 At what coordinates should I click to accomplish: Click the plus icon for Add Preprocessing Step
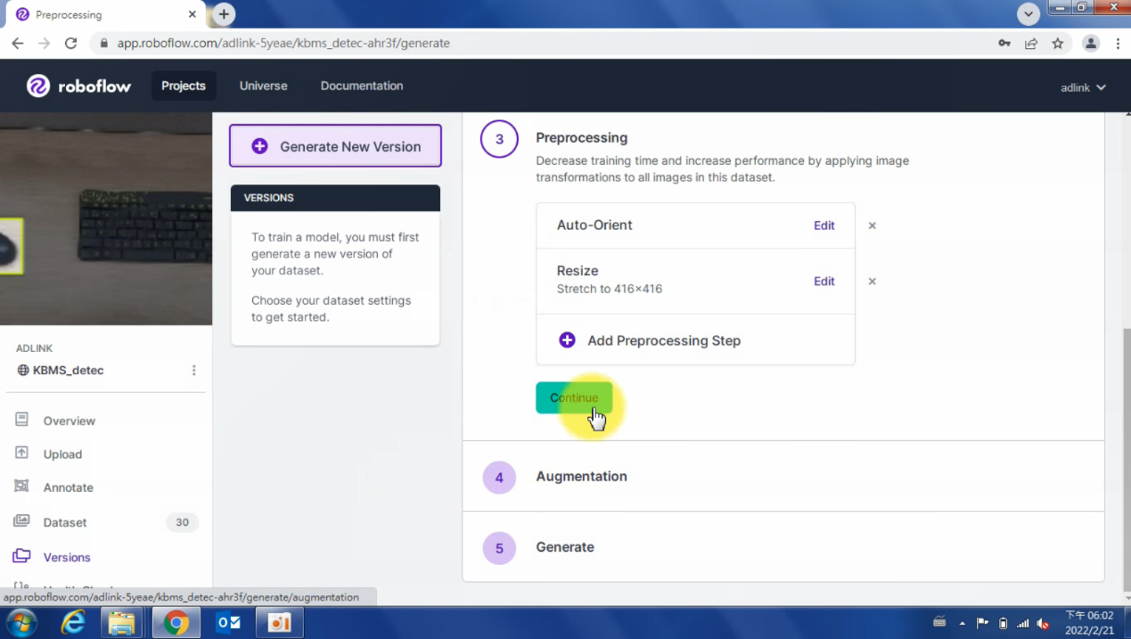pos(567,340)
